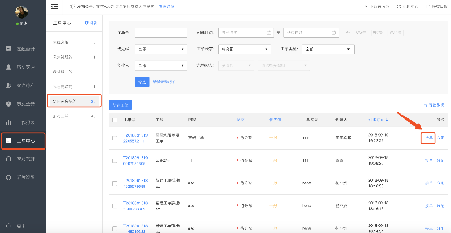Click the export data link text

point(436,105)
